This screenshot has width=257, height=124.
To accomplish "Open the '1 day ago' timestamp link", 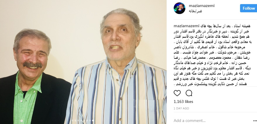I will pos(181,108).
